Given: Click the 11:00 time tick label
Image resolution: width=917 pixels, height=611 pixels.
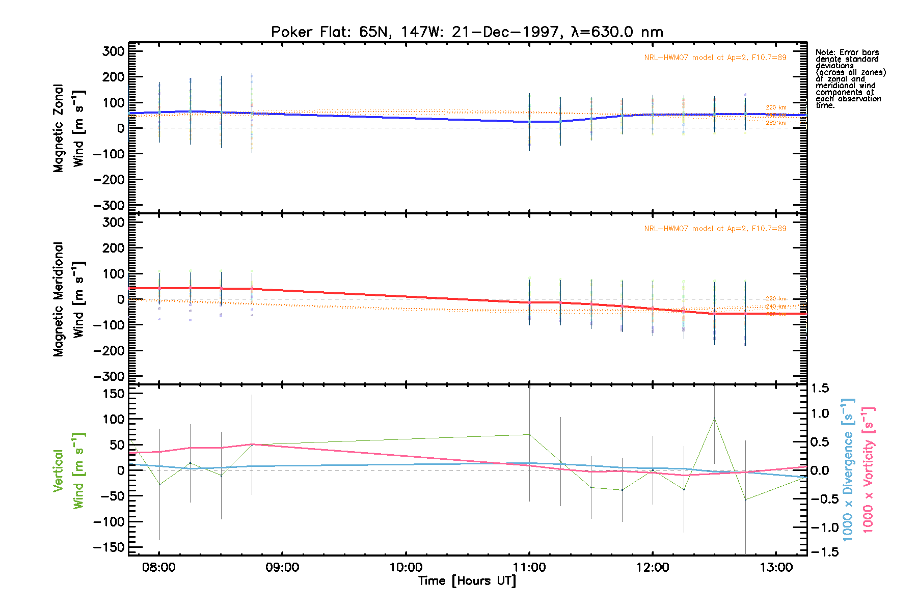Looking at the screenshot, I should click(x=529, y=567).
